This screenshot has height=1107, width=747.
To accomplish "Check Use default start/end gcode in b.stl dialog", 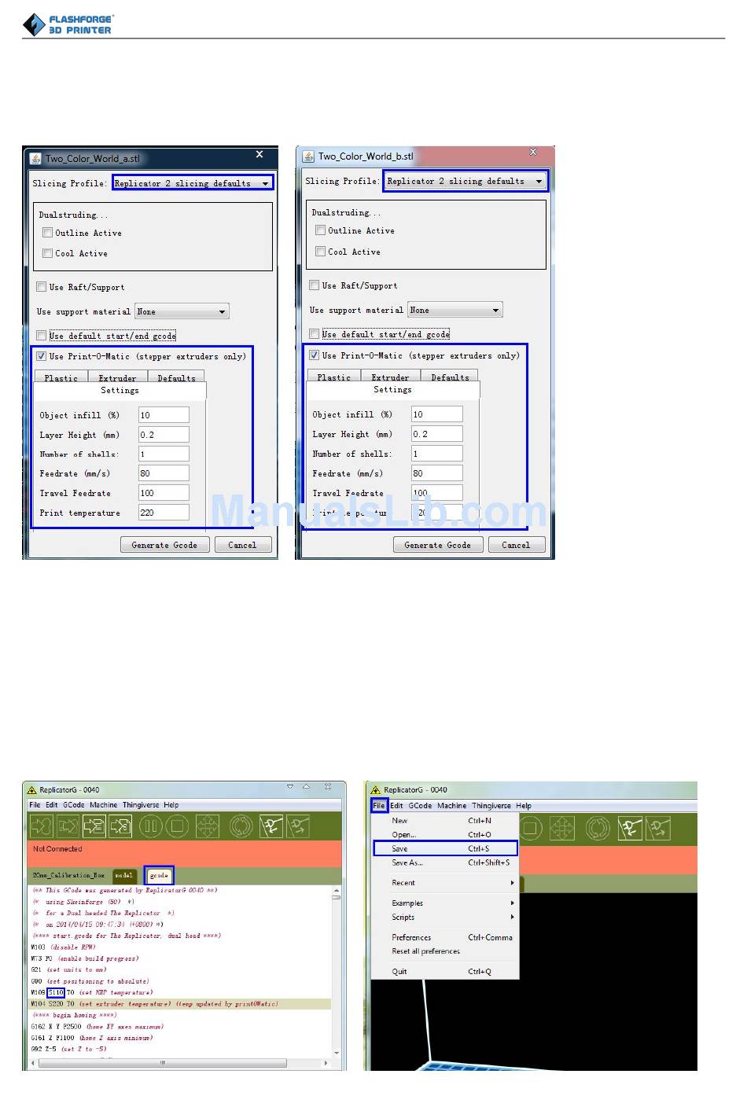I will pyautogui.click(x=315, y=334).
